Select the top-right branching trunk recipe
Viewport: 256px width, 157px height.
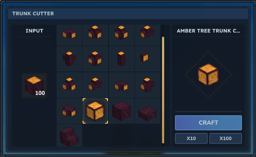pyautogui.click(x=147, y=35)
